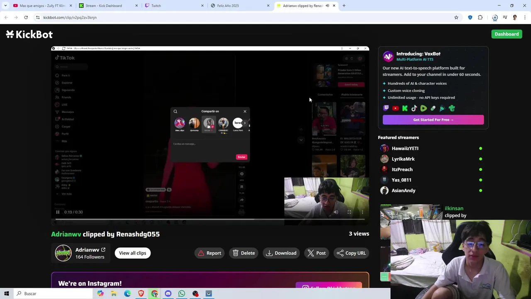The height and width of the screenshot is (299, 531).
Task: Close the Adrianwv clipped tab
Action: click(334, 6)
